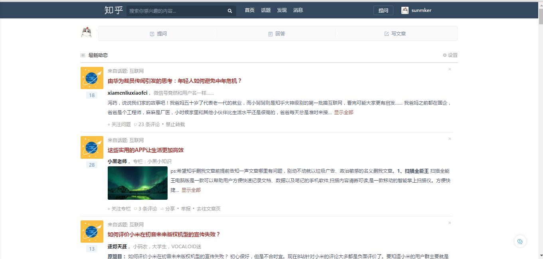
Task: Expand 显示全部 on the APP recommendation article
Action: tap(191, 190)
